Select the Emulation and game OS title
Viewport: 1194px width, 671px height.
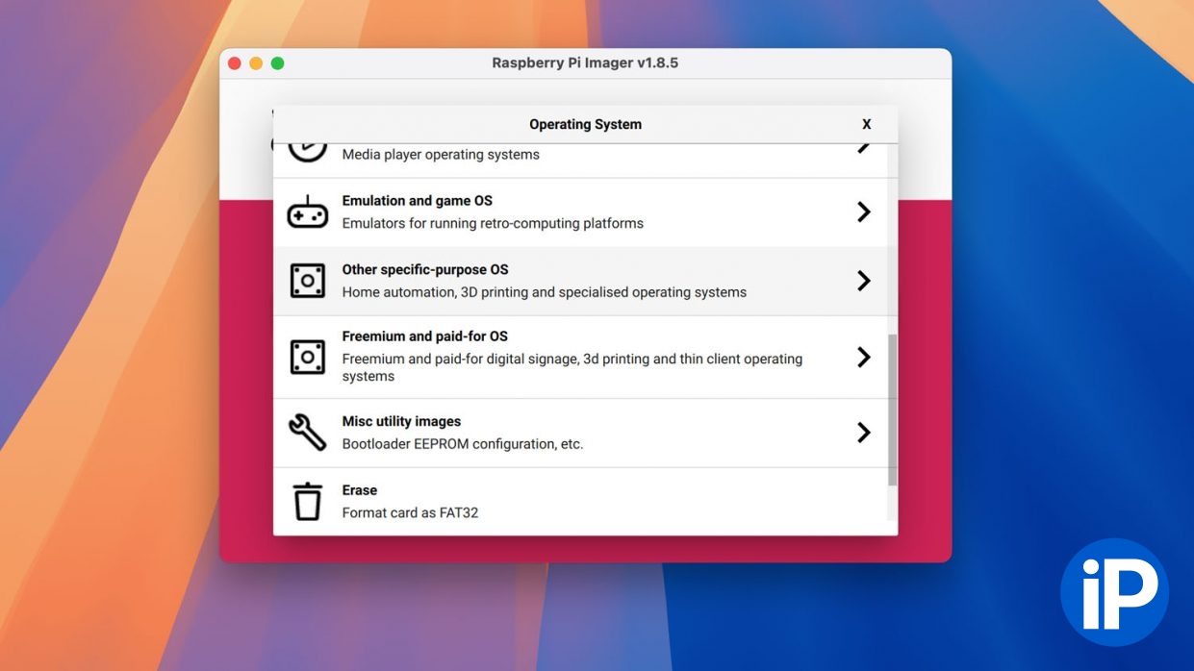pos(418,201)
